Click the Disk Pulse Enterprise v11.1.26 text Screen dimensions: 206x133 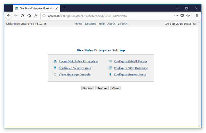26,24
